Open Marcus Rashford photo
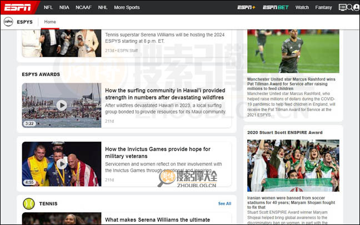Viewport: 360px width, 225px height. [293, 51]
